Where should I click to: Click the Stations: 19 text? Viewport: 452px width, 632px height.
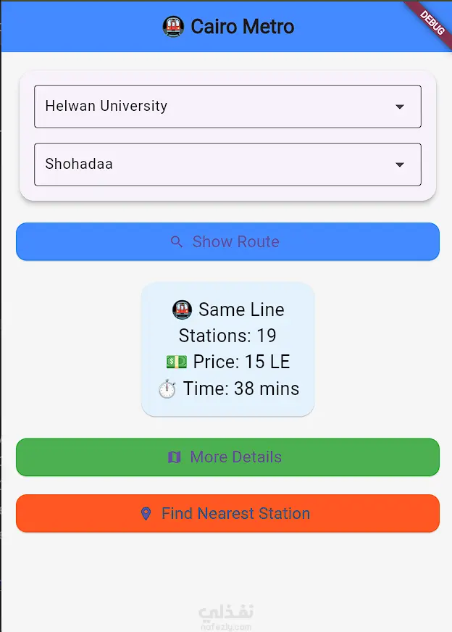coord(227,336)
